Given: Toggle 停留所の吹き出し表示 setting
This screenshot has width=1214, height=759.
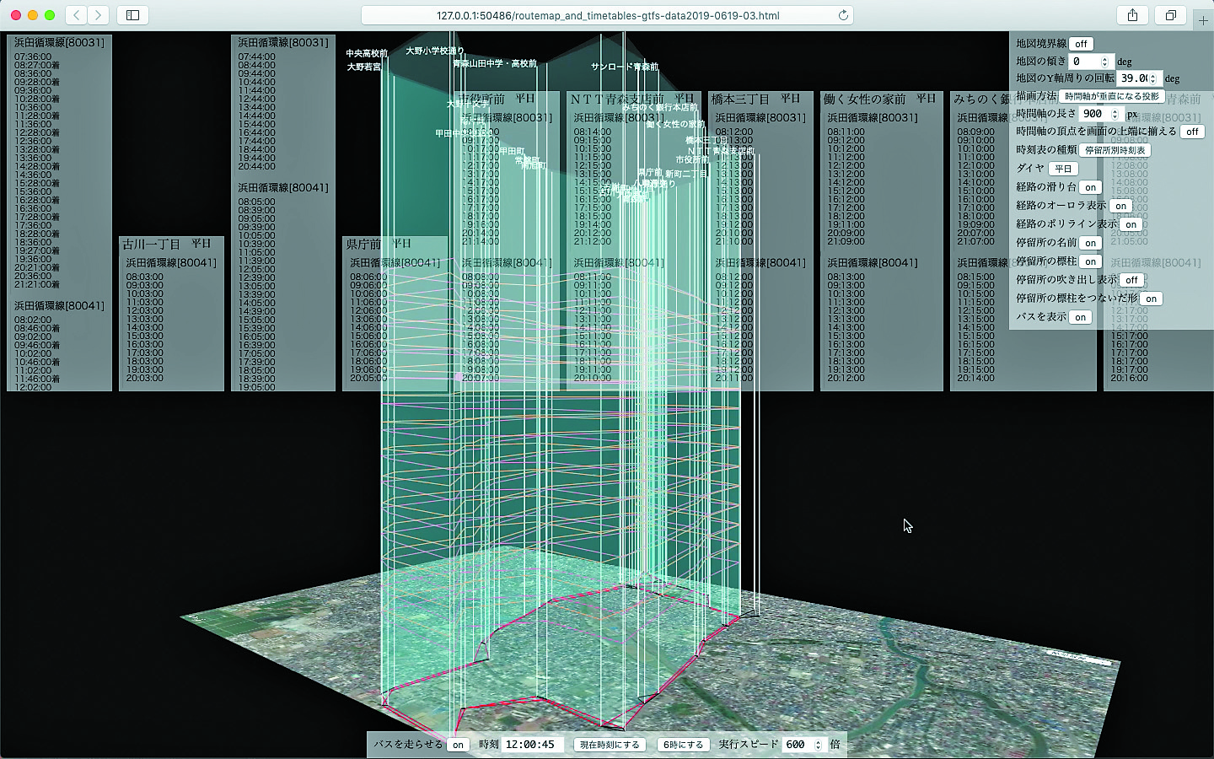Looking at the screenshot, I should [1131, 280].
